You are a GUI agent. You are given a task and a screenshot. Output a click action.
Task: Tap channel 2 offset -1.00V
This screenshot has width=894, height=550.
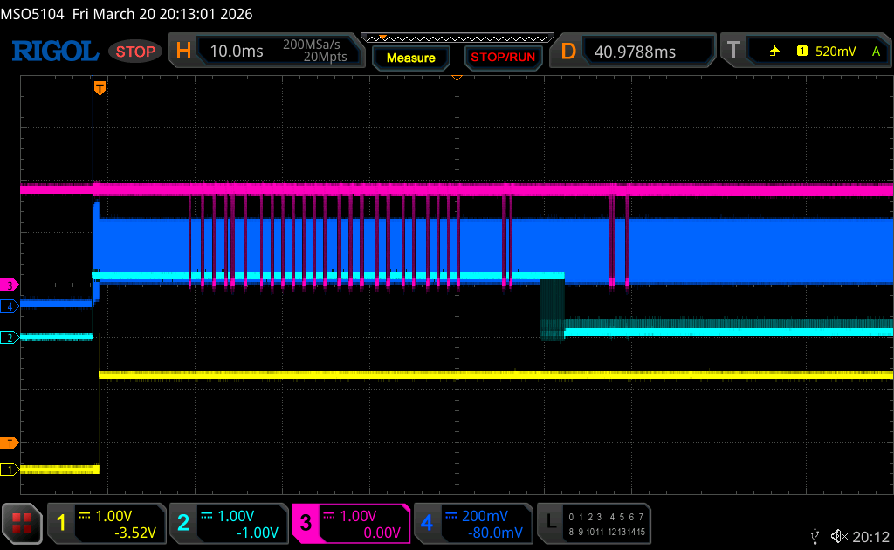[x=258, y=533]
